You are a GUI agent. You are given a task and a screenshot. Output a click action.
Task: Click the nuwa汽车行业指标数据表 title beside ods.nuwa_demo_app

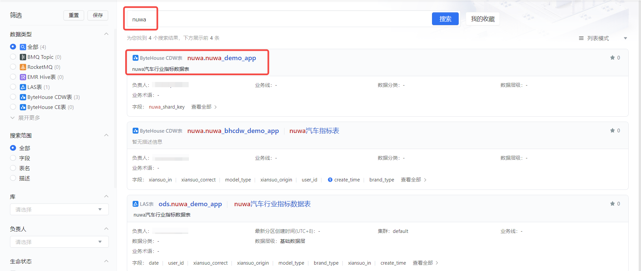[x=272, y=204]
